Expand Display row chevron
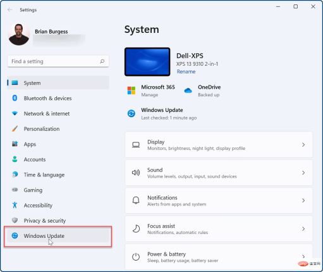The height and width of the screenshot is (272, 323). tap(303, 145)
